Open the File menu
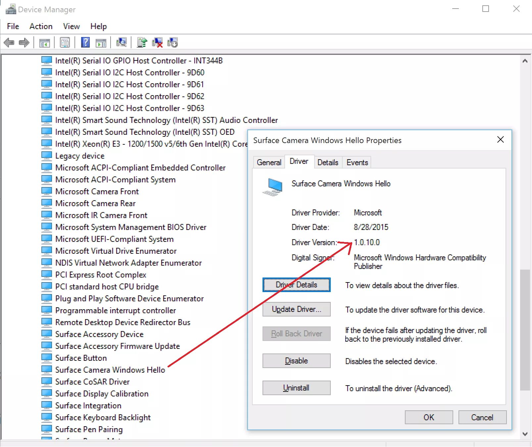532x447 pixels. (13, 26)
